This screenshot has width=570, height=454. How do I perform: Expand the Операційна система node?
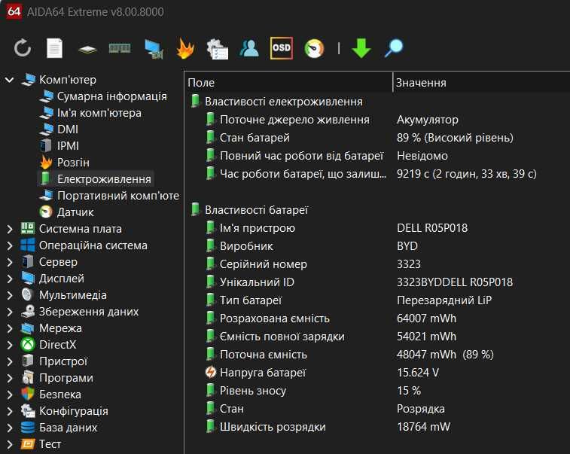(10, 245)
